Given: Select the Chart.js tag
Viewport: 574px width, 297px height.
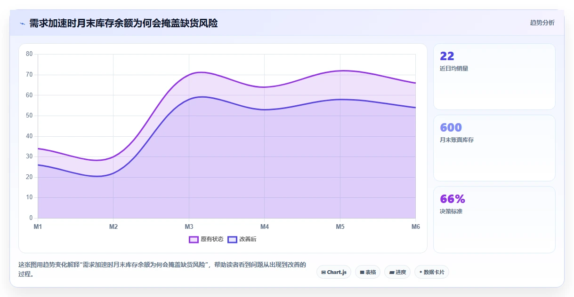Looking at the screenshot, I should click(x=334, y=272).
